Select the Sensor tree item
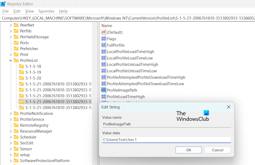Image resolution: width=255 pixels, height=165 pixels. point(26,149)
